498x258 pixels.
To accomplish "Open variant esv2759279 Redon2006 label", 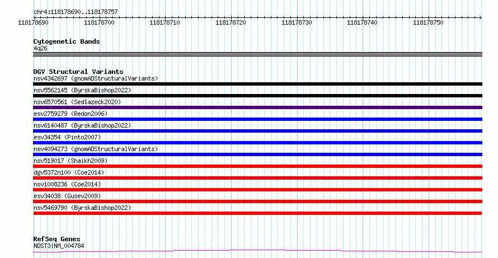I will tap(71, 114).
